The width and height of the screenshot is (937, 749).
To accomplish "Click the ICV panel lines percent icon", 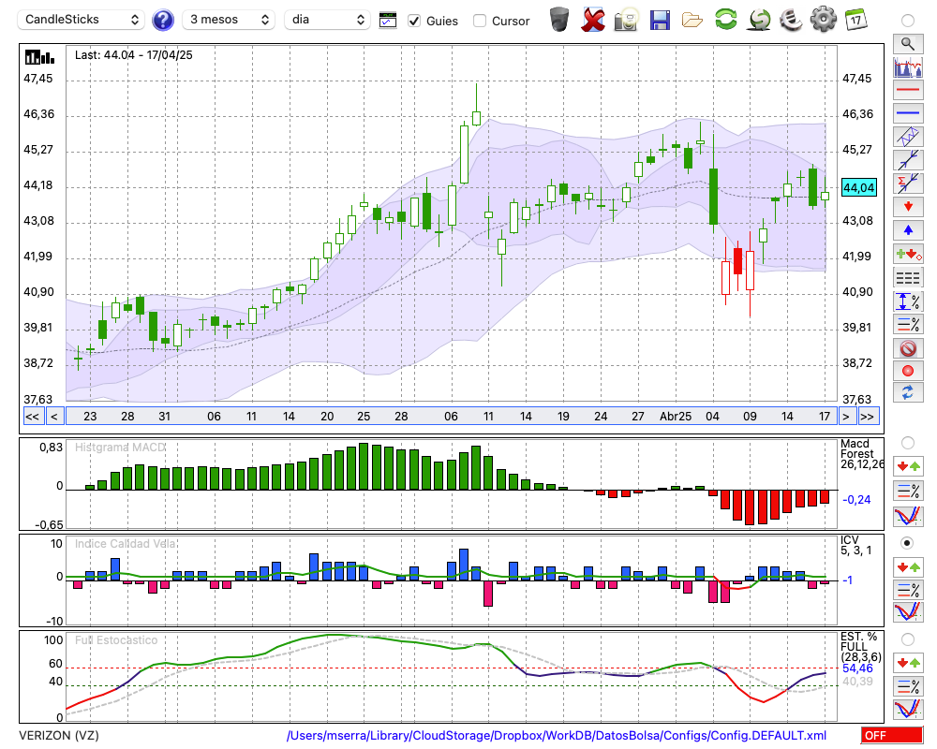I will [x=908, y=590].
